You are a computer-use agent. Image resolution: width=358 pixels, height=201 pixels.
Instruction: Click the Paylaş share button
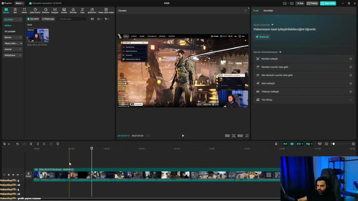pyautogui.click(x=312, y=3)
